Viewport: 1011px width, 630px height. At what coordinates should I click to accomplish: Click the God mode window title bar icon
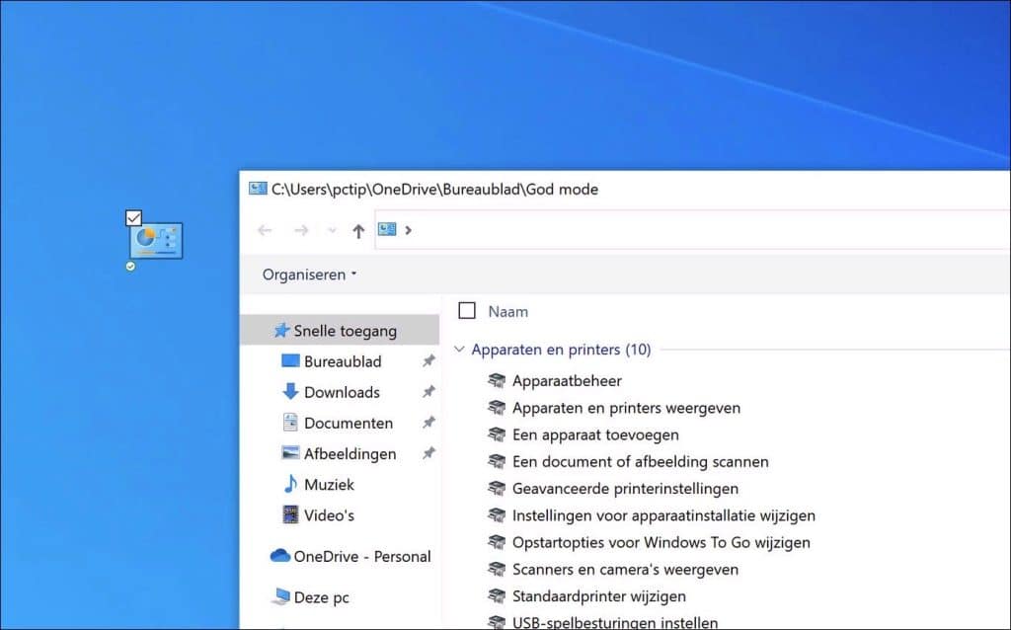[x=258, y=189]
